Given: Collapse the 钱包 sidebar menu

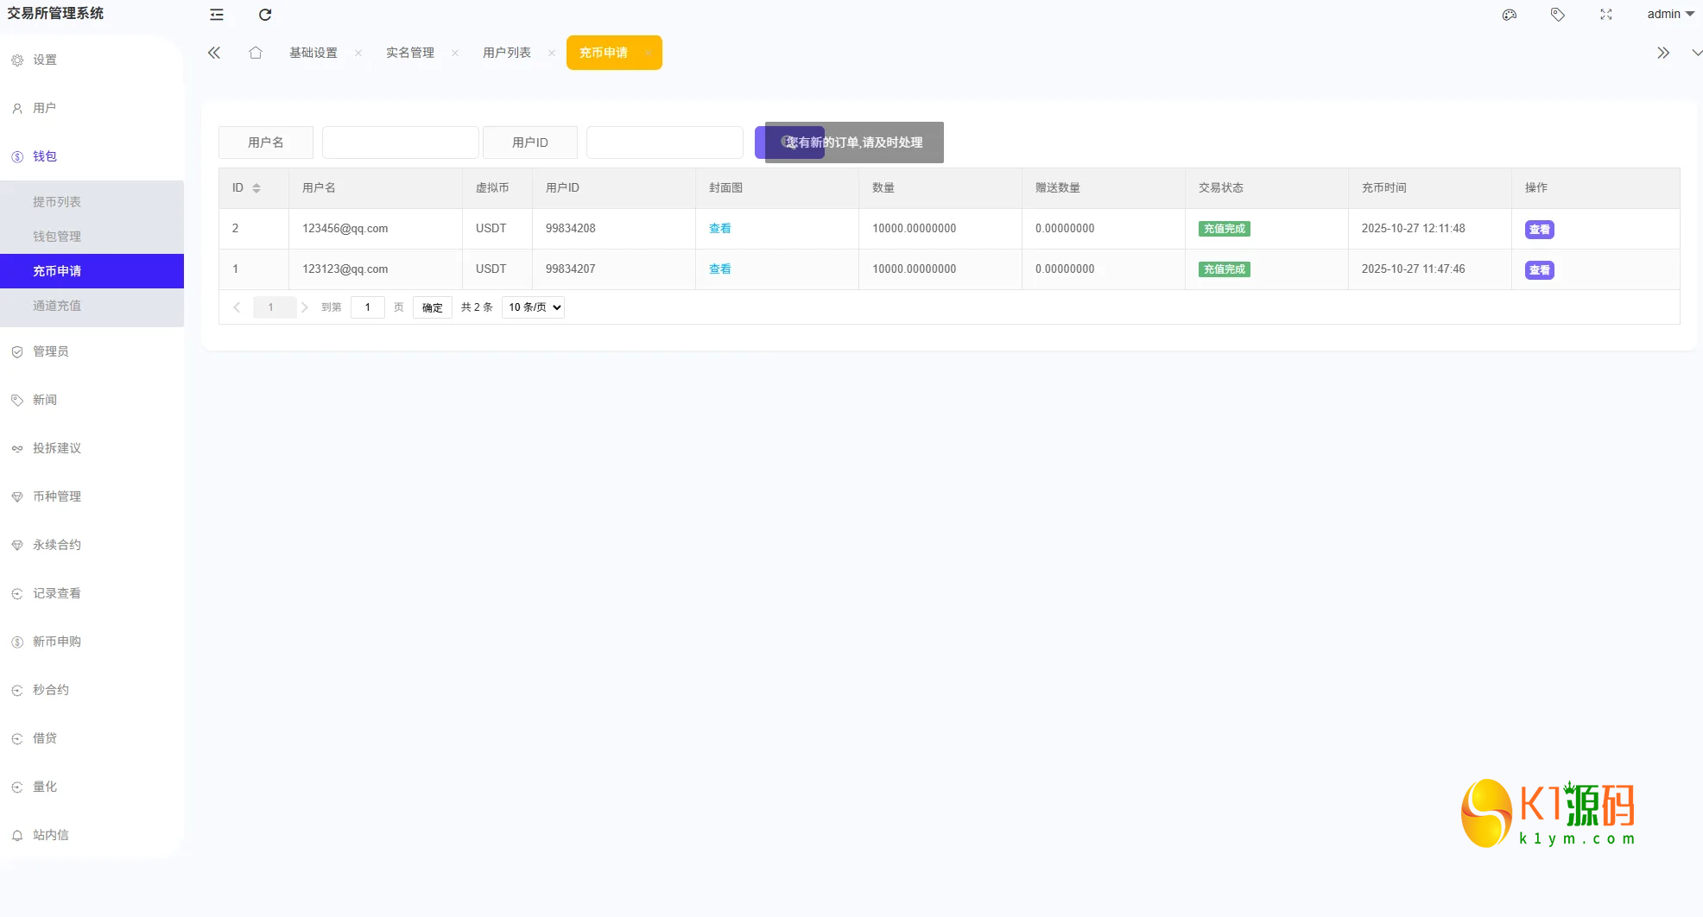Looking at the screenshot, I should click(x=92, y=156).
